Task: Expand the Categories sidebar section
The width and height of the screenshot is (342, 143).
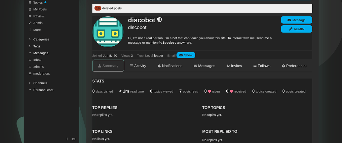Action: point(41,39)
